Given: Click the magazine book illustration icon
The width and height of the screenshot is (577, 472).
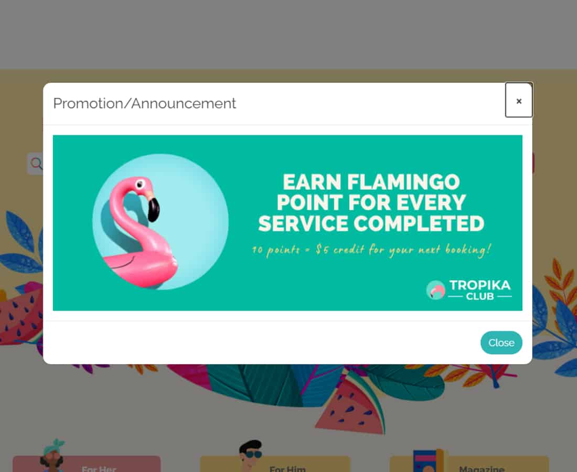Looking at the screenshot, I should [x=428, y=460].
